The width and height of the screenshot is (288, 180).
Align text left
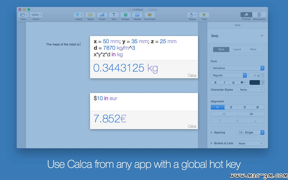tap(218, 107)
